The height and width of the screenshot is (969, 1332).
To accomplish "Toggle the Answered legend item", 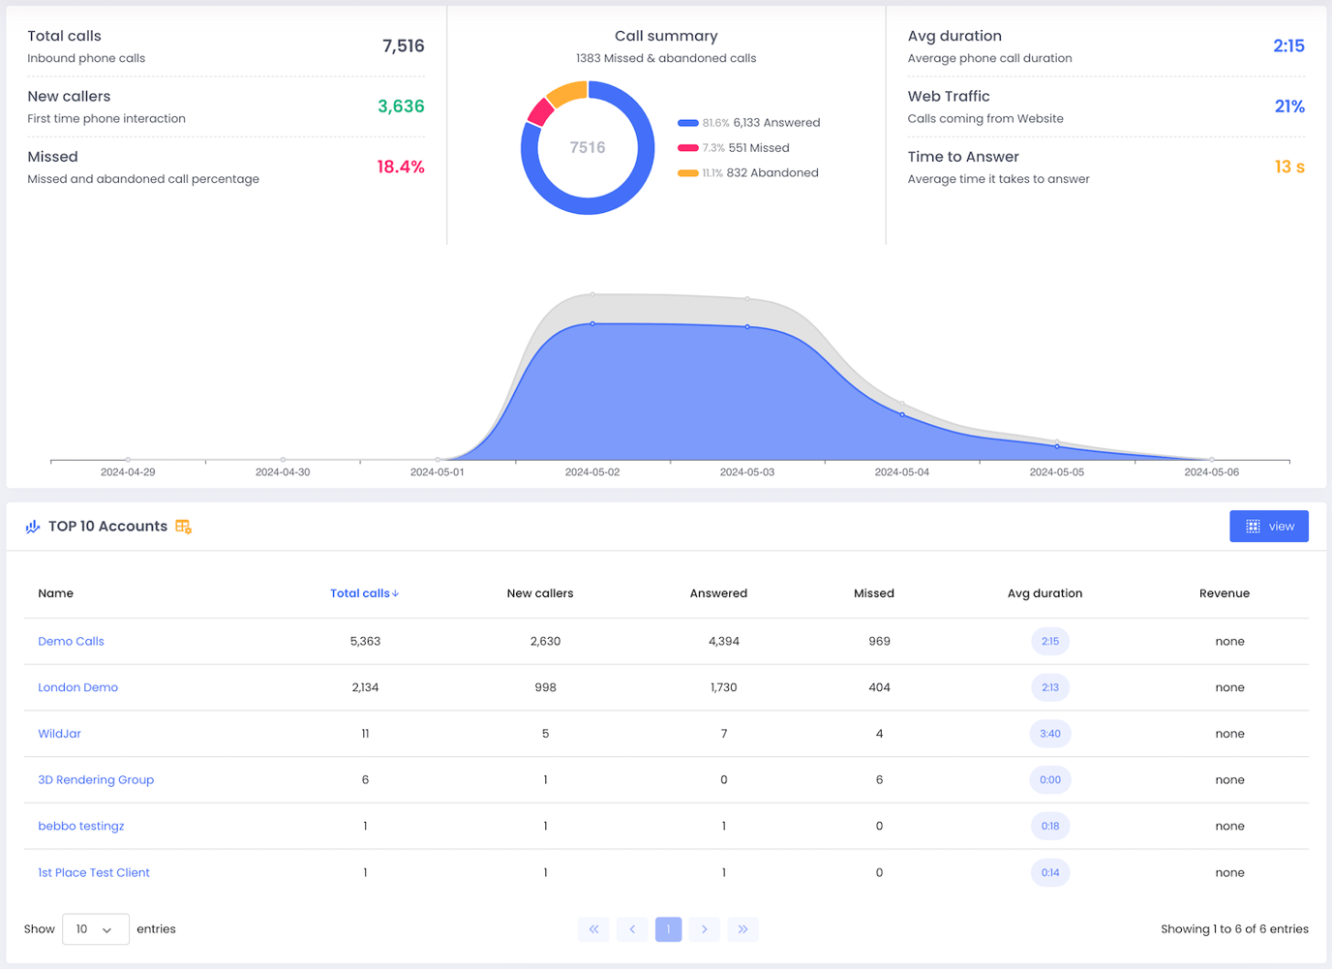I will pos(748,123).
